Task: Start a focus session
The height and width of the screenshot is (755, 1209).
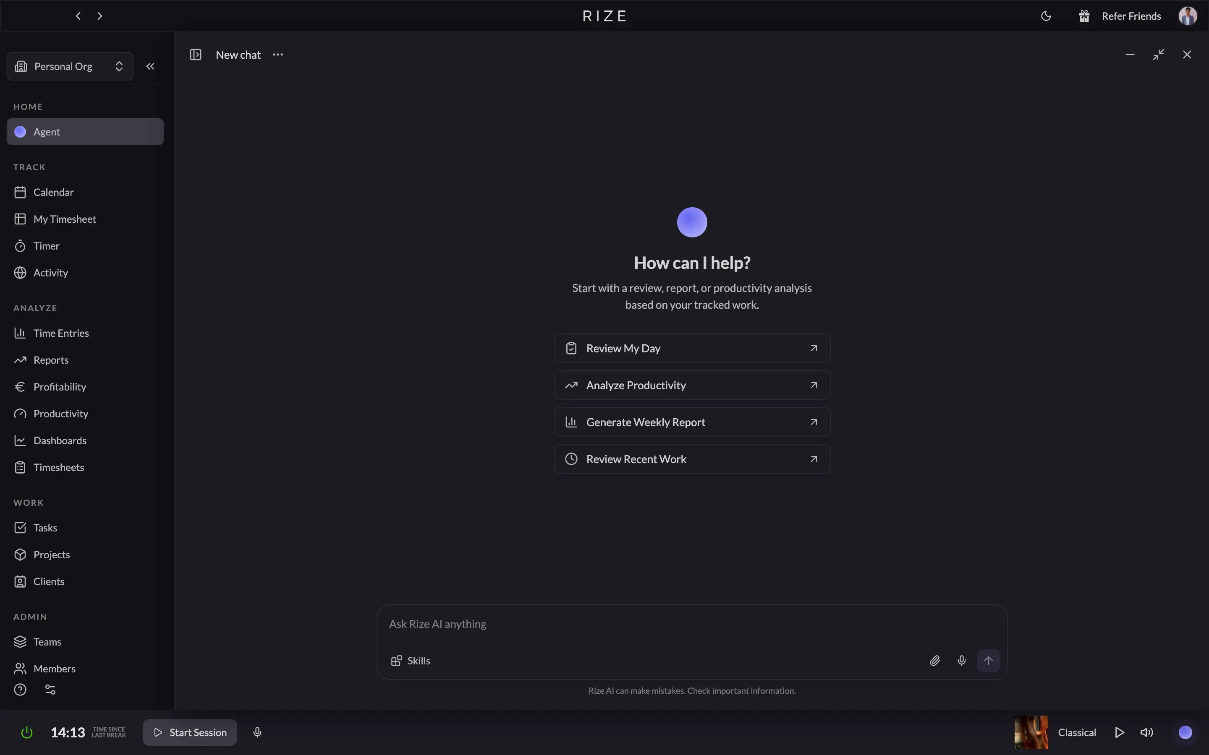Action: pos(190,732)
